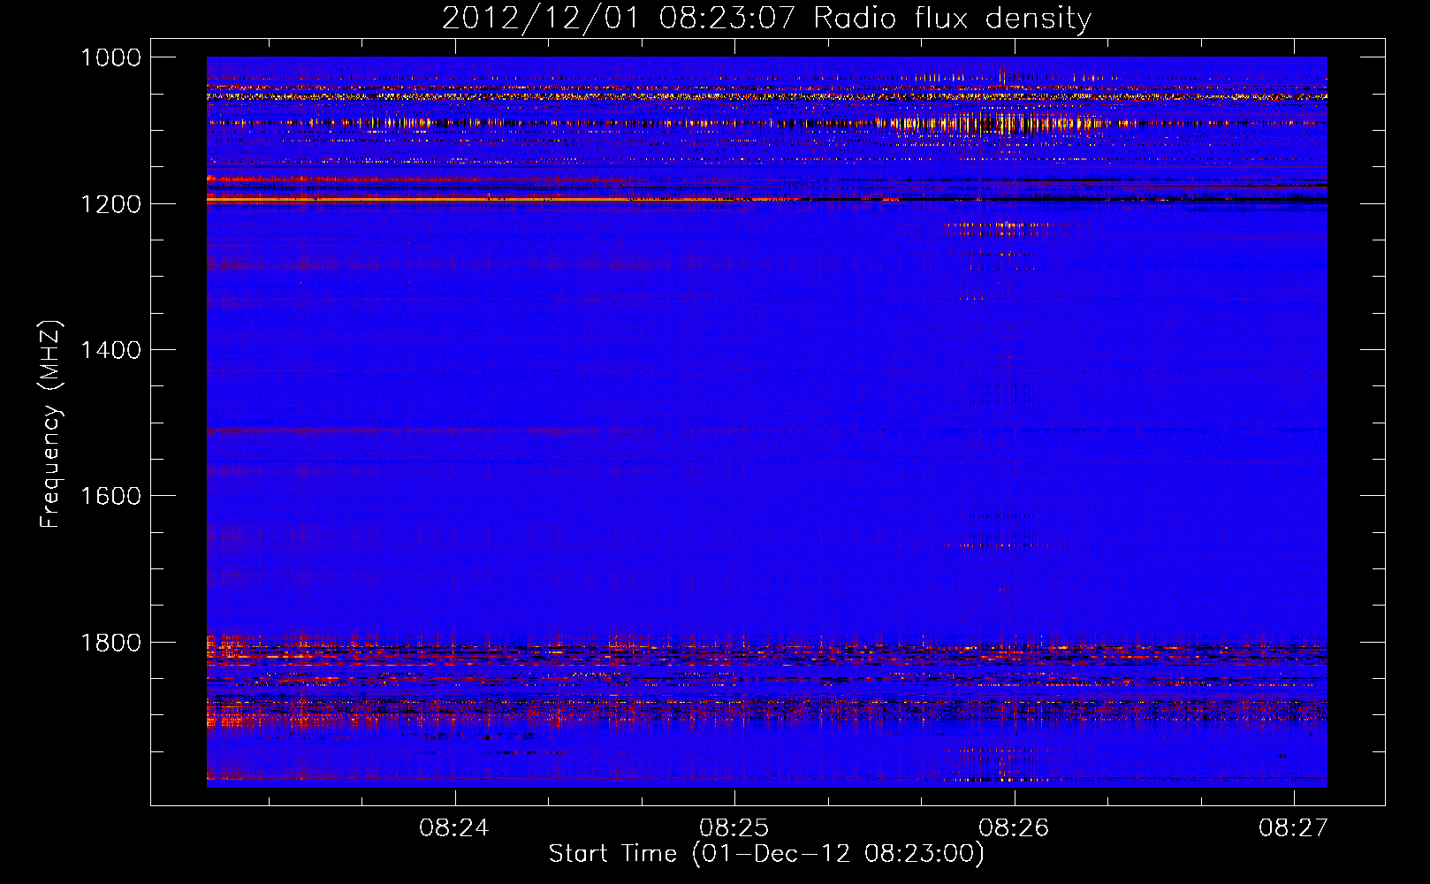The height and width of the screenshot is (884, 1430).
Task: Click the 1200 frequency tick label
Action: 111,204
